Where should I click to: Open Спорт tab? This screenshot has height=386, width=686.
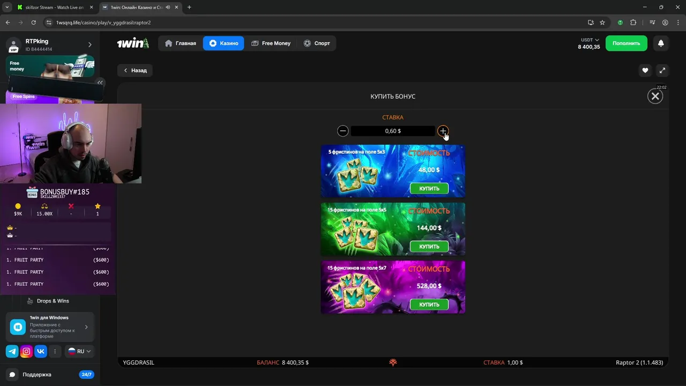click(316, 43)
